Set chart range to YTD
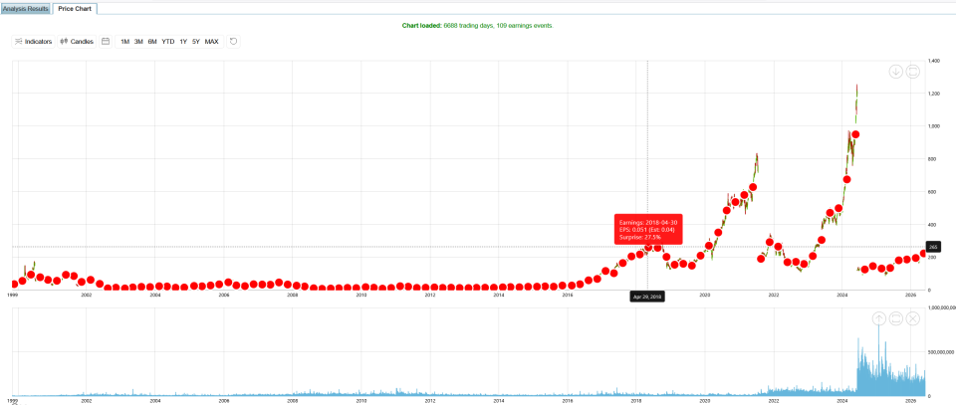Viewport: 956px width, 405px height. [168, 42]
